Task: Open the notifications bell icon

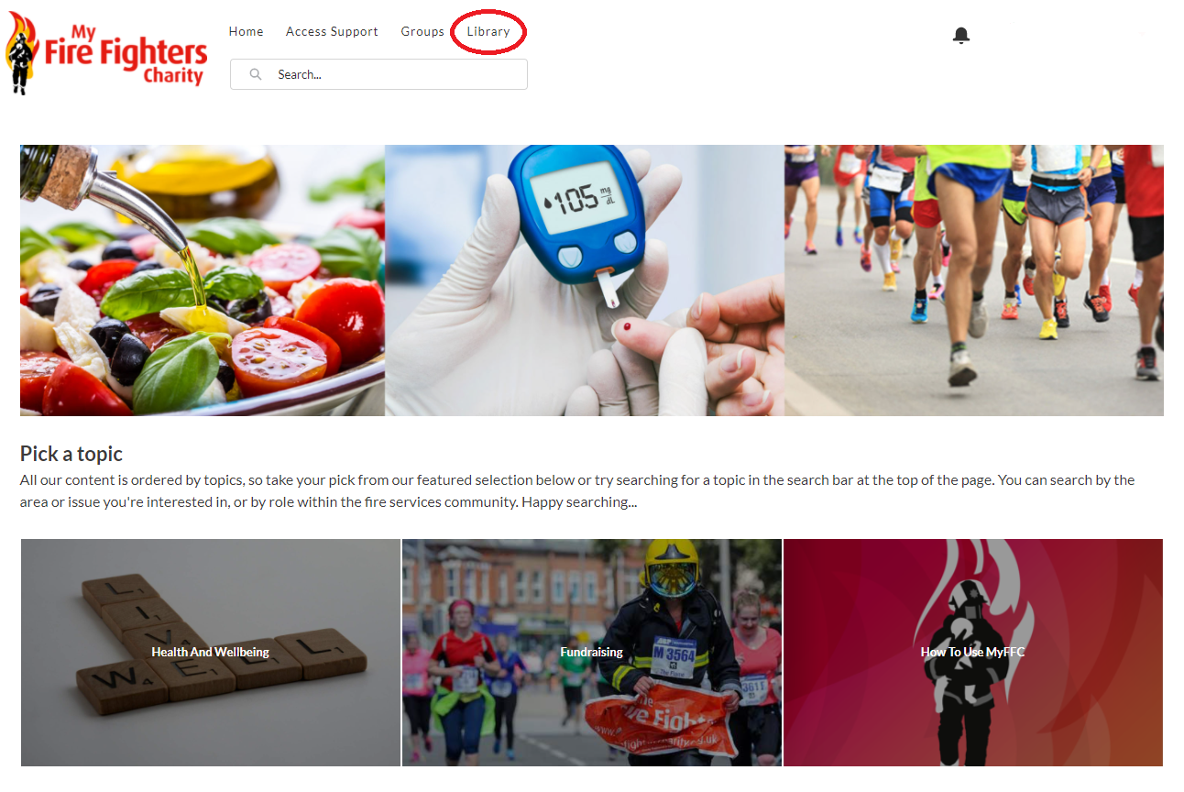Action: coord(960,35)
